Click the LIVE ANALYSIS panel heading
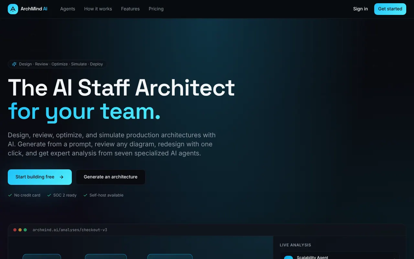The width and height of the screenshot is (414, 259). tap(295, 245)
